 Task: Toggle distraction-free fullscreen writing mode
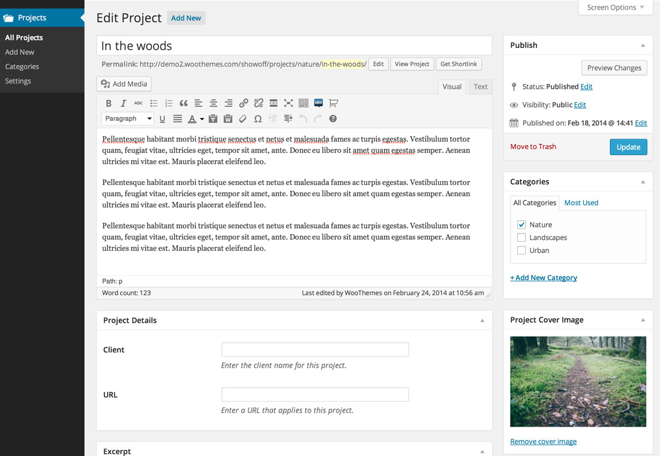pyautogui.click(x=289, y=103)
